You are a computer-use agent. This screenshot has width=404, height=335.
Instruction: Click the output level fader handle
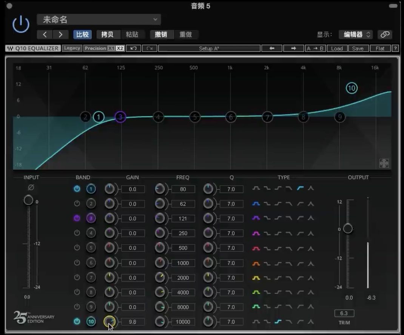(x=348, y=229)
